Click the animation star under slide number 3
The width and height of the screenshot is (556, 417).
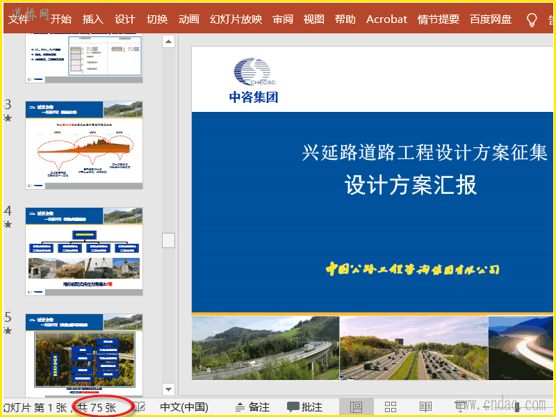8,118
